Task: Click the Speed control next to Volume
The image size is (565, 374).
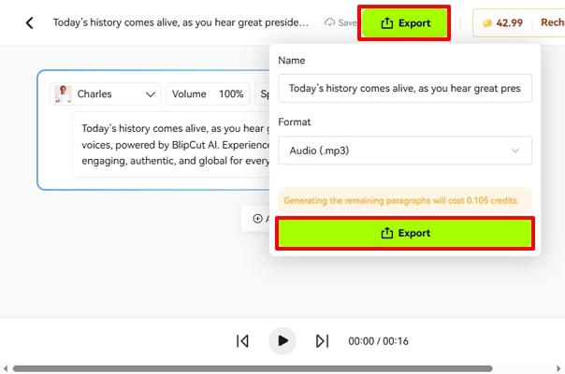Action: click(262, 94)
